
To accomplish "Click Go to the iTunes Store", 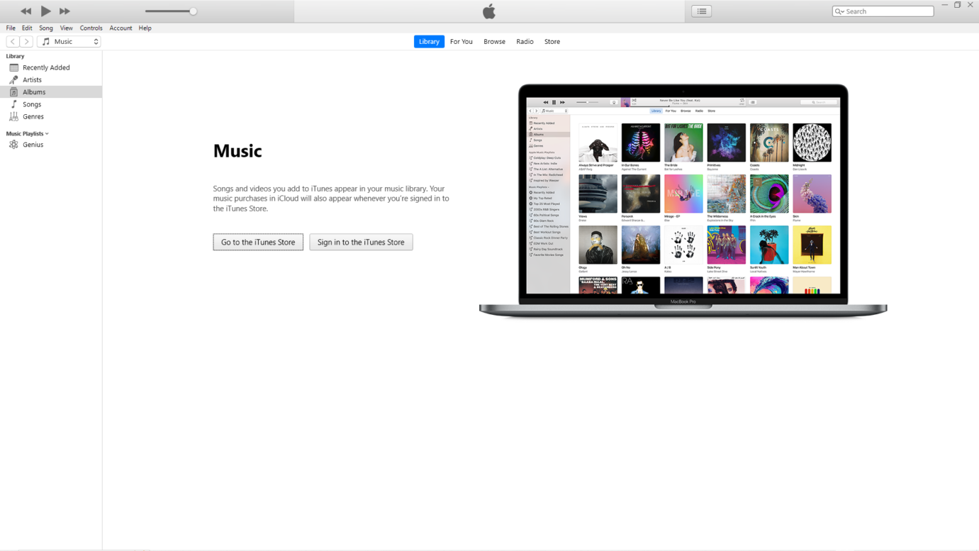I will tap(257, 242).
